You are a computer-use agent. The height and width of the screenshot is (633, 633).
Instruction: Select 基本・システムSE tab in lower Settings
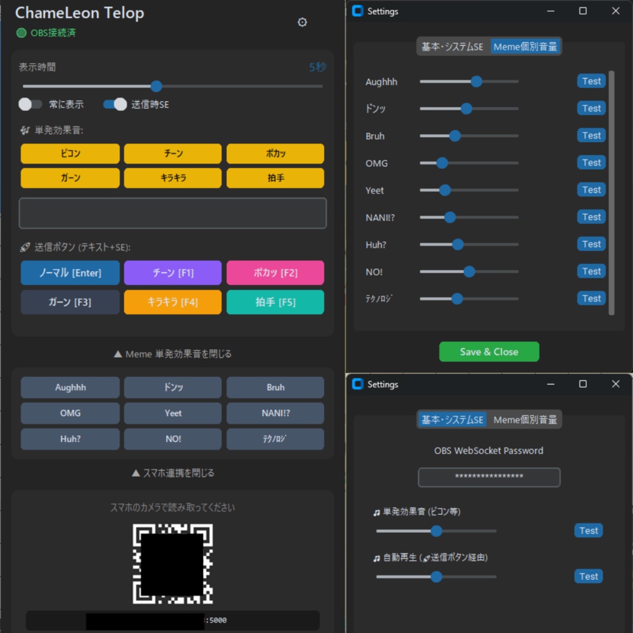[452, 420]
